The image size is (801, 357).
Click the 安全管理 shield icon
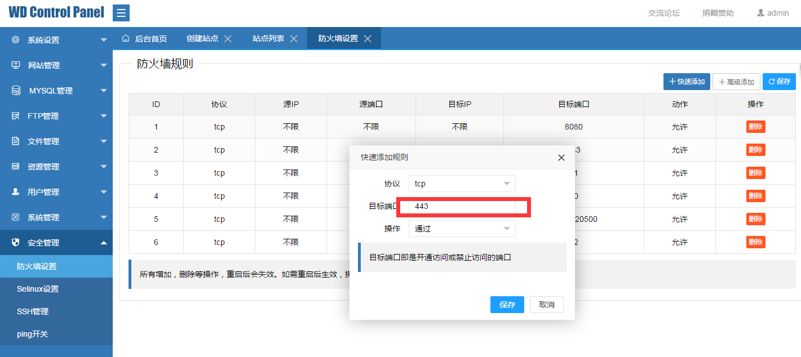point(16,242)
